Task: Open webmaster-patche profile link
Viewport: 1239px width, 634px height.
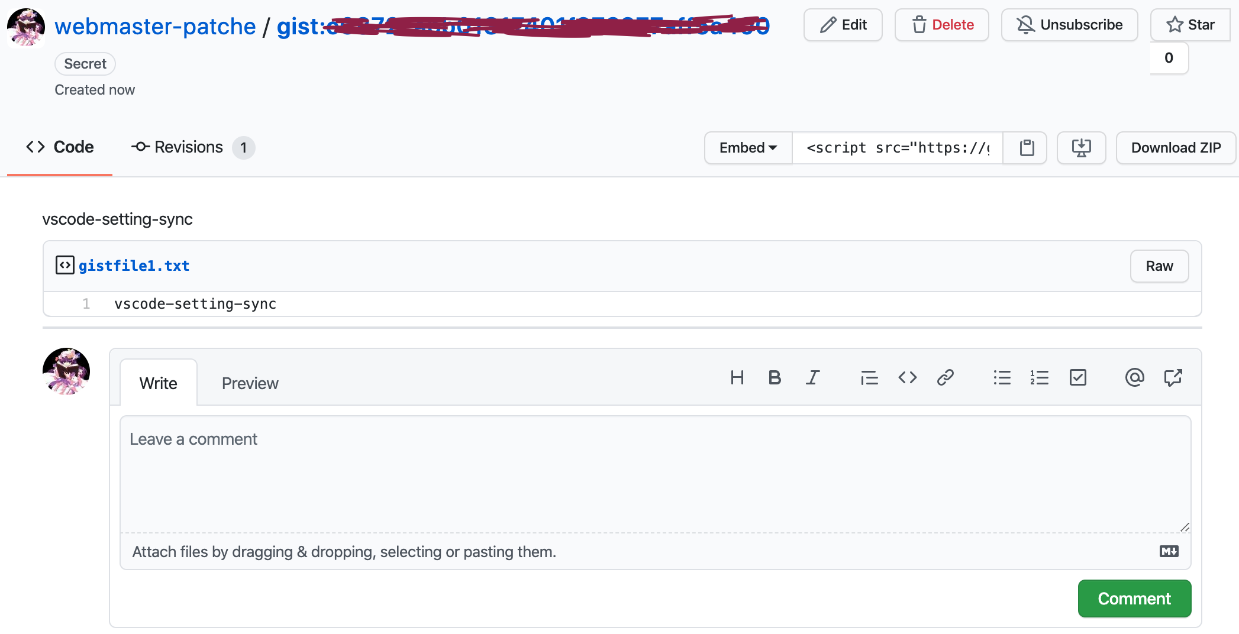Action: coord(155,27)
